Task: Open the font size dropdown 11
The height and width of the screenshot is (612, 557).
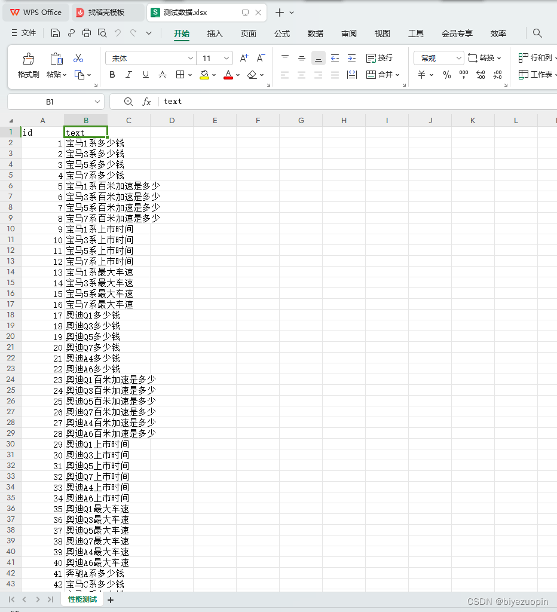Action: [x=227, y=58]
